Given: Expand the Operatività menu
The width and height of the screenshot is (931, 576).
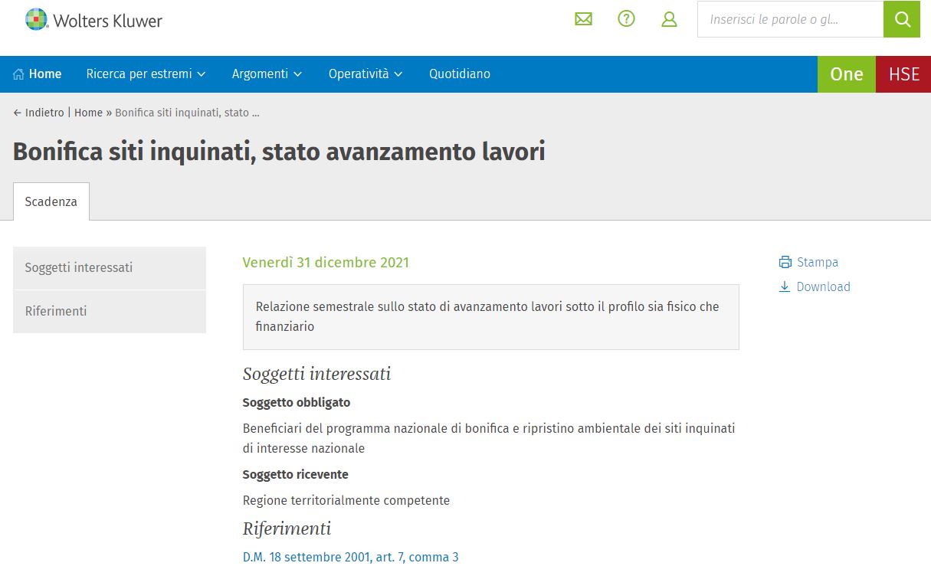Looking at the screenshot, I should pos(366,74).
